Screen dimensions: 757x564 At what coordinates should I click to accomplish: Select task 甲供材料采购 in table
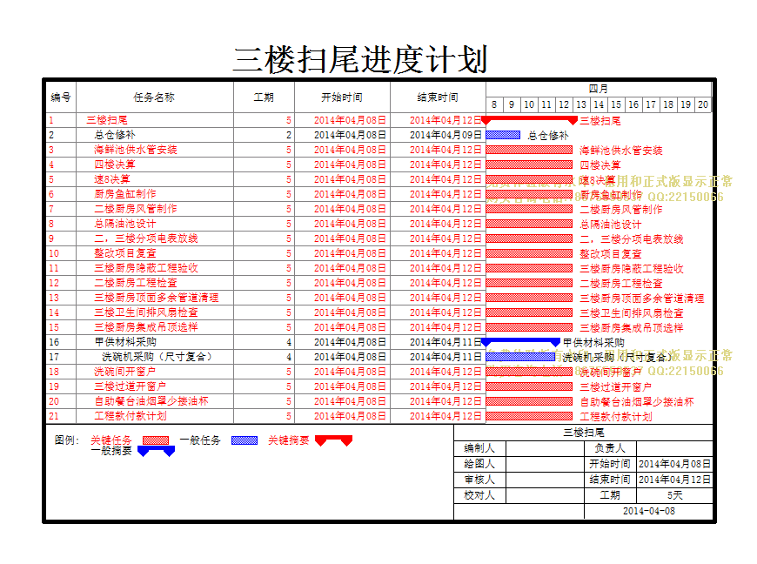125,342
